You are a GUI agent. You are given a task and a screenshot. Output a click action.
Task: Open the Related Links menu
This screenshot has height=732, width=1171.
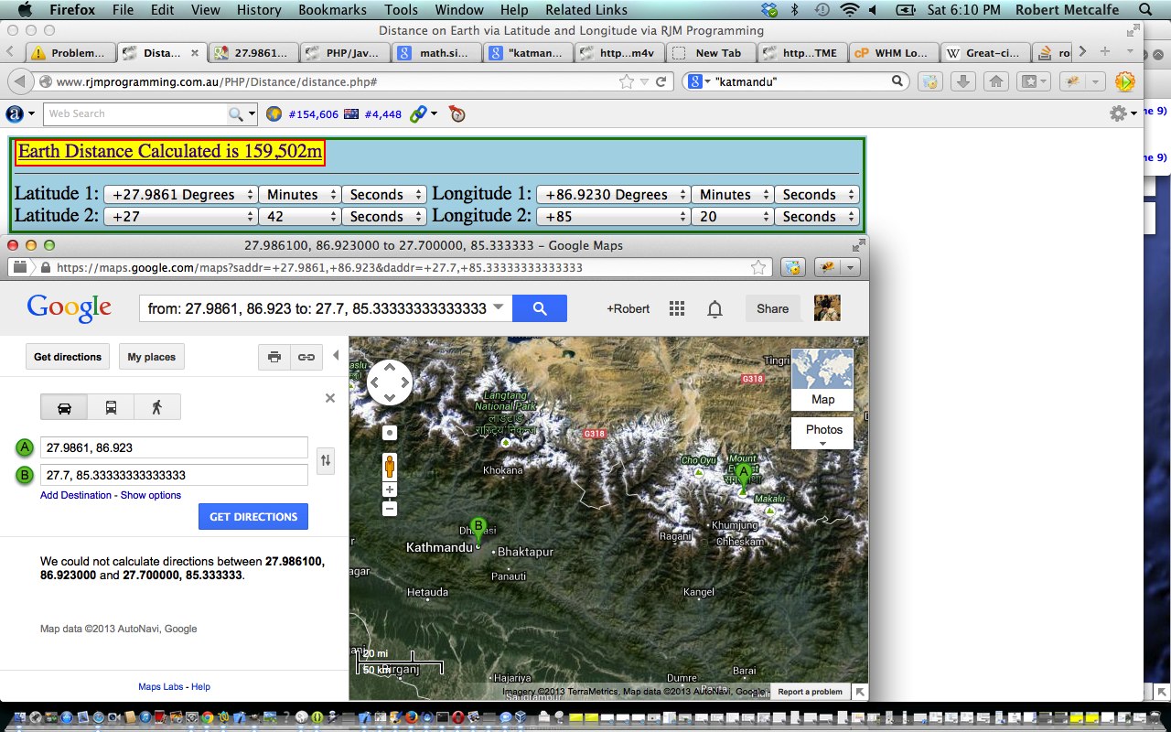click(x=586, y=9)
